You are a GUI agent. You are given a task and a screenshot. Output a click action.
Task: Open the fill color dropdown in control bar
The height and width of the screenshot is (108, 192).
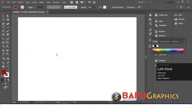coord(19,7)
